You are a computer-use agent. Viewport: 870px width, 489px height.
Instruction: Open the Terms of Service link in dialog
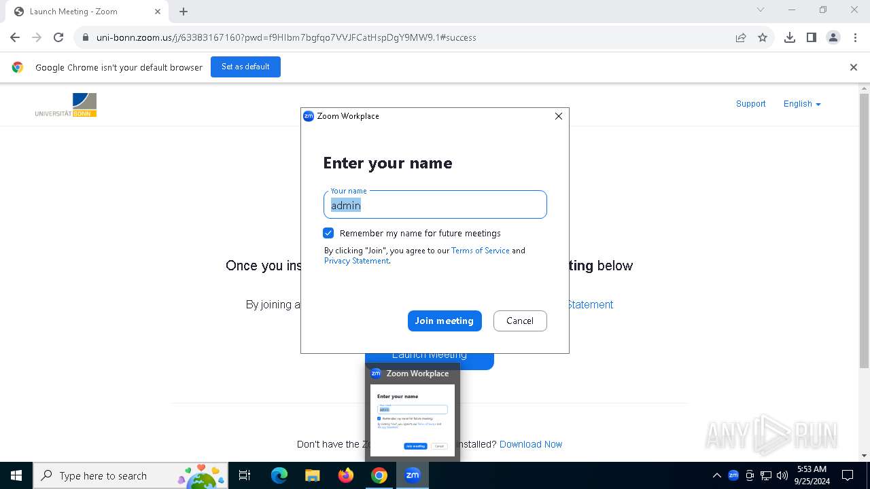(x=481, y=251)
